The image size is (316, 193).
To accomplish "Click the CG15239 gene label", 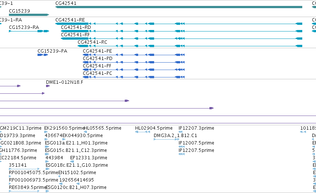I will (x=20, y=11).
